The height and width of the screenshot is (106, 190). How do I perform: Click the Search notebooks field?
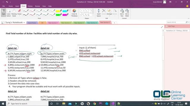[x=176, y=22]
